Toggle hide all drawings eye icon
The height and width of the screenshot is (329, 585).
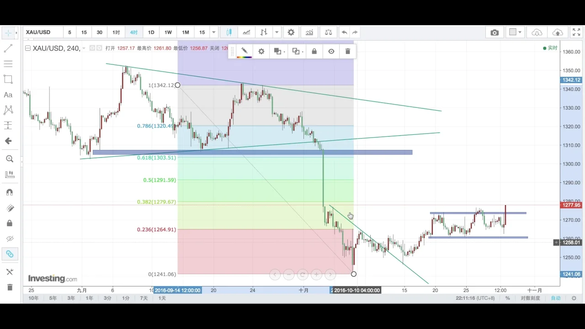coord(9,239)
